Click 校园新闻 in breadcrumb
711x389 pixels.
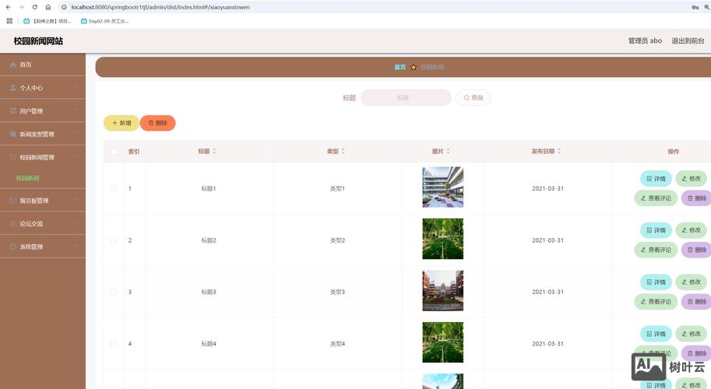point(432,67)
